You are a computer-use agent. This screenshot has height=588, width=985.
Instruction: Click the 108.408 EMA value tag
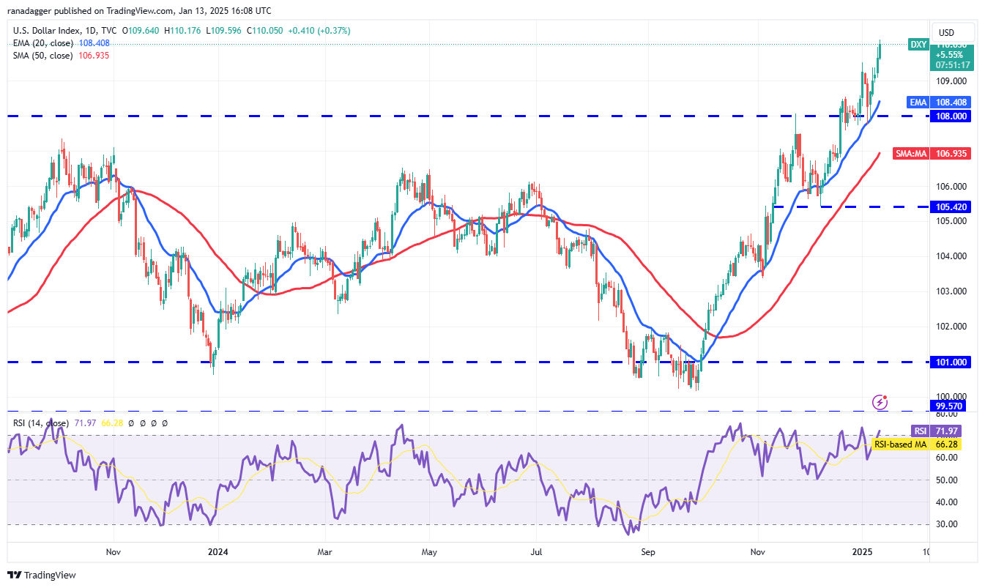pyautogui.click(x=951, y=103)
